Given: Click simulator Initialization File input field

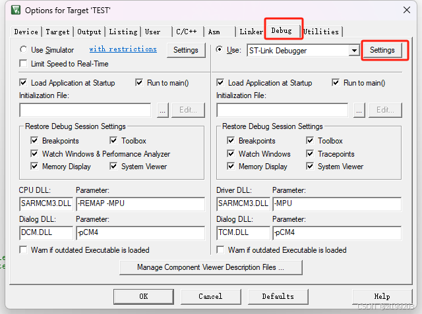Looking at the screenshot, I should 85,110.
